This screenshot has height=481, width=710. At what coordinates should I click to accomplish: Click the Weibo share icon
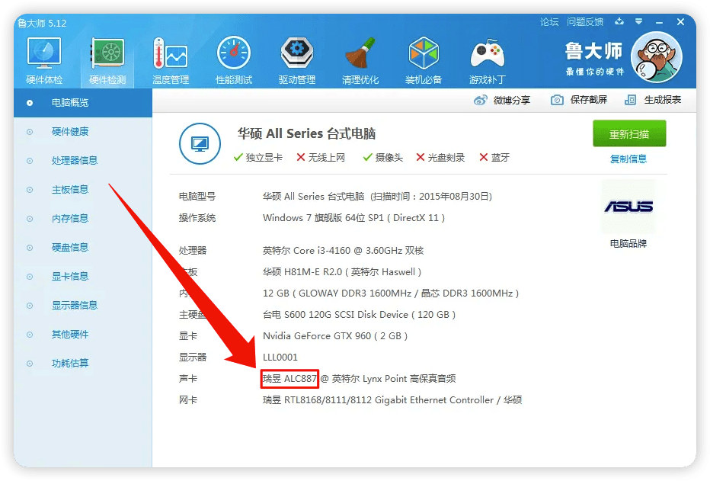(481, 100)
